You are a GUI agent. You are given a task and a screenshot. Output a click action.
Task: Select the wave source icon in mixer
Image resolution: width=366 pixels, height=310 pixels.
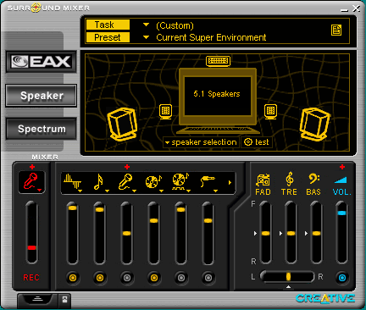tap(72, 181)
